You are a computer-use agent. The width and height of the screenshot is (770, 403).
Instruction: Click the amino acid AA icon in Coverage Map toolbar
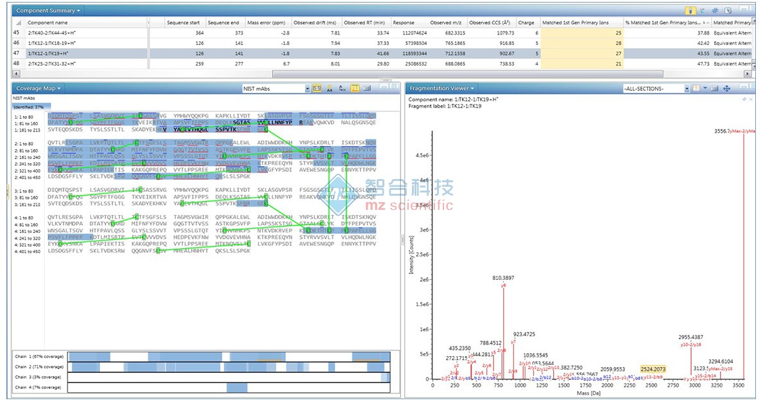330,89
